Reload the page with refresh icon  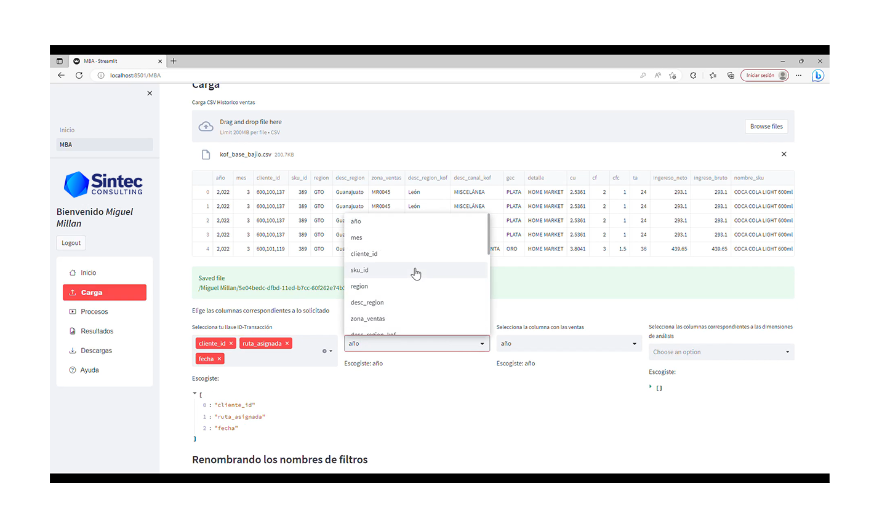click(79, 76)
